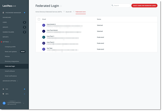Screen dimensions: 162x111
Task: Click the Shared Folders count badge
Action: [25, 32]
